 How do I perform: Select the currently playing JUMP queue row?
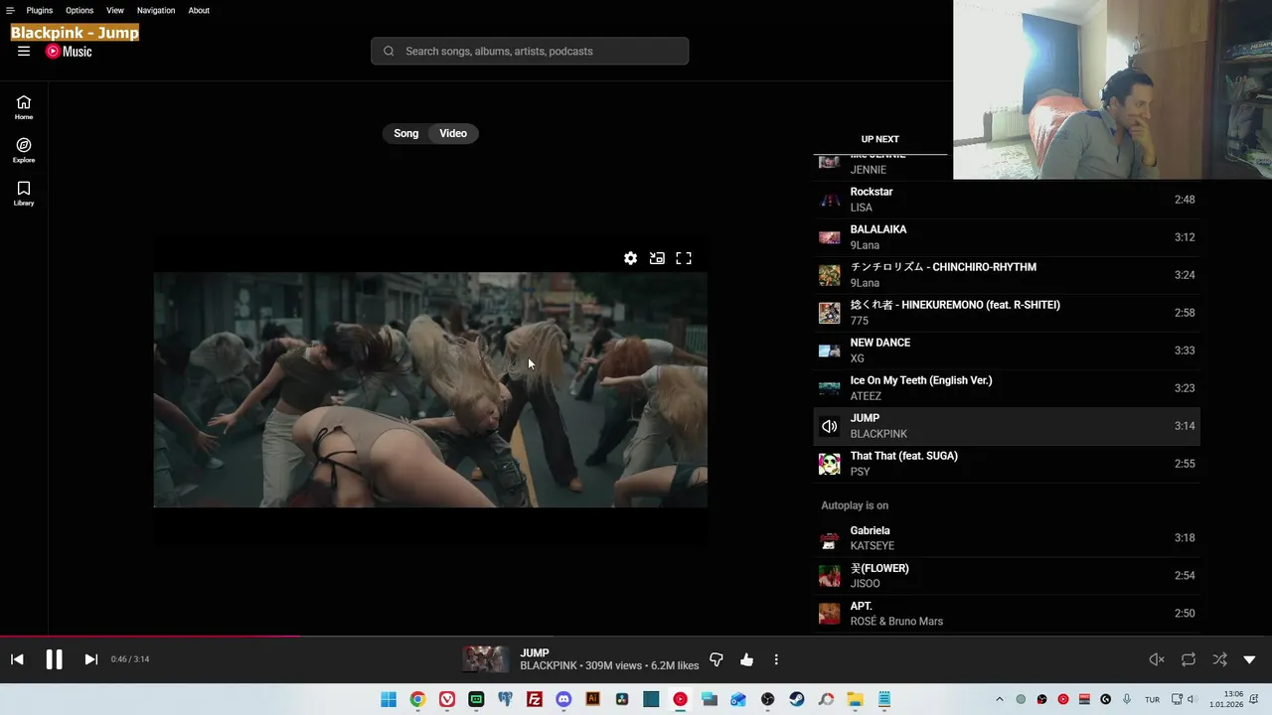[x=1007, y=426]
